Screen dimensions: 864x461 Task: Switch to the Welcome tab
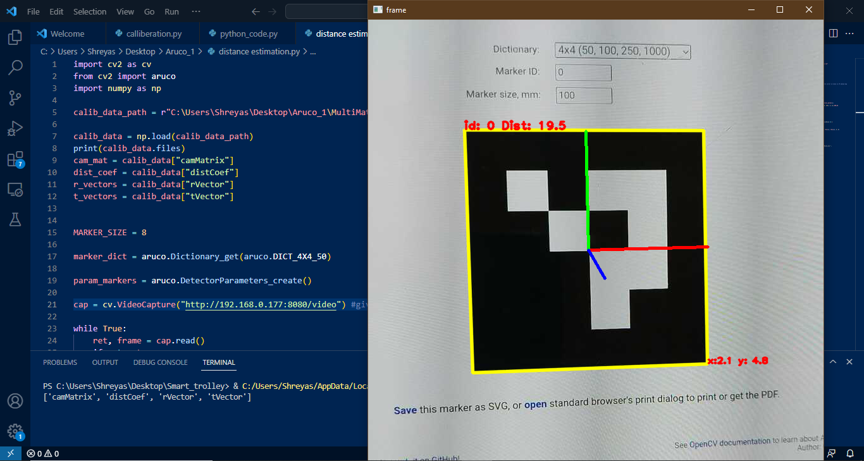[x=67, y=34]
